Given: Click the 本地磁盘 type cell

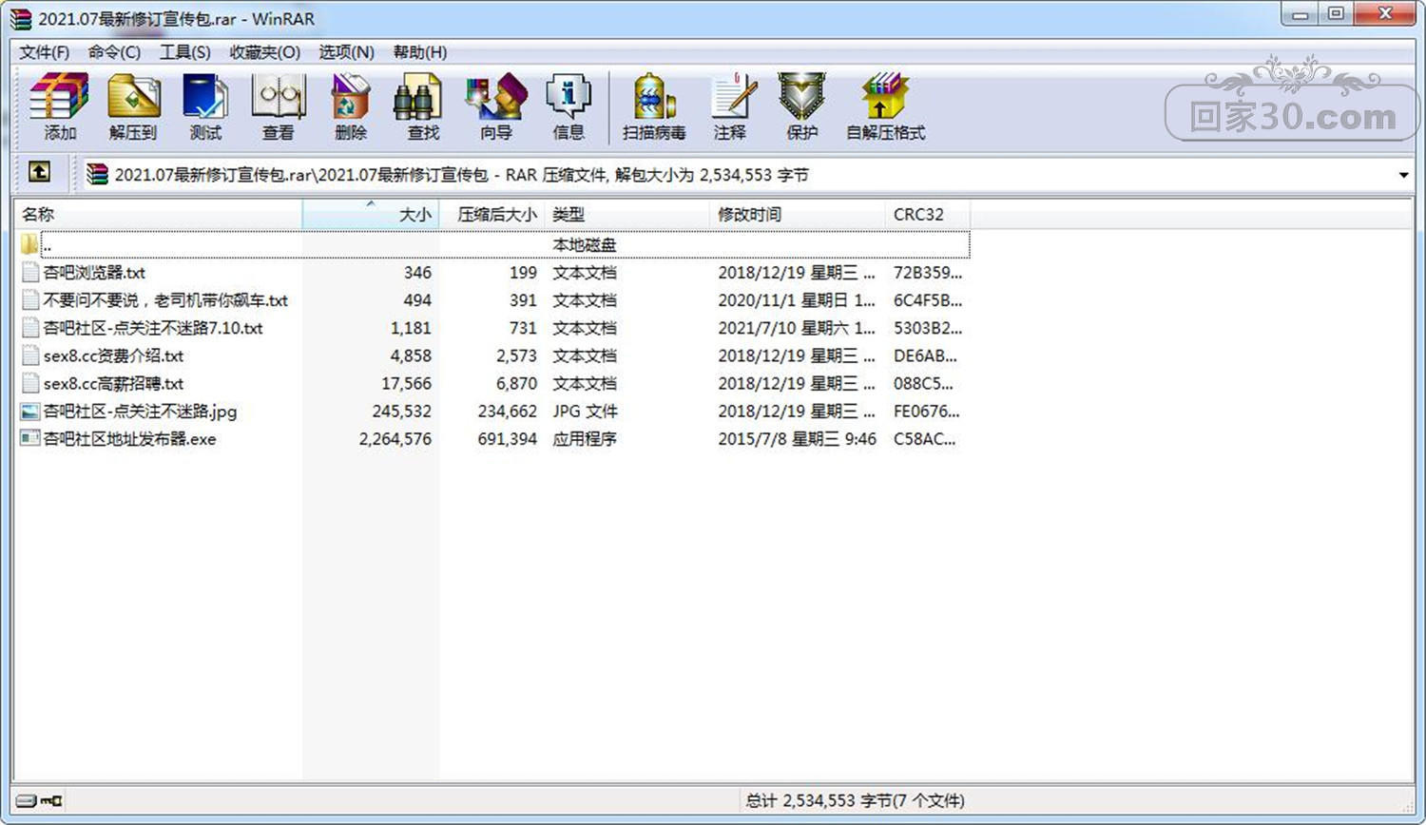Looking at the screenshot, I should [x=585, y=244].
